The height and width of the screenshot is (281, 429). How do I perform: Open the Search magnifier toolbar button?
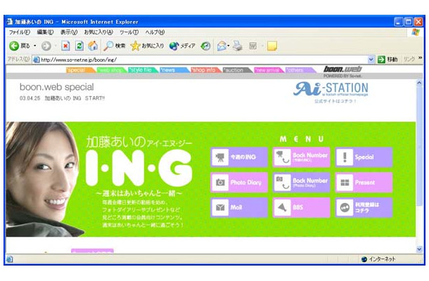click(115, 46)
